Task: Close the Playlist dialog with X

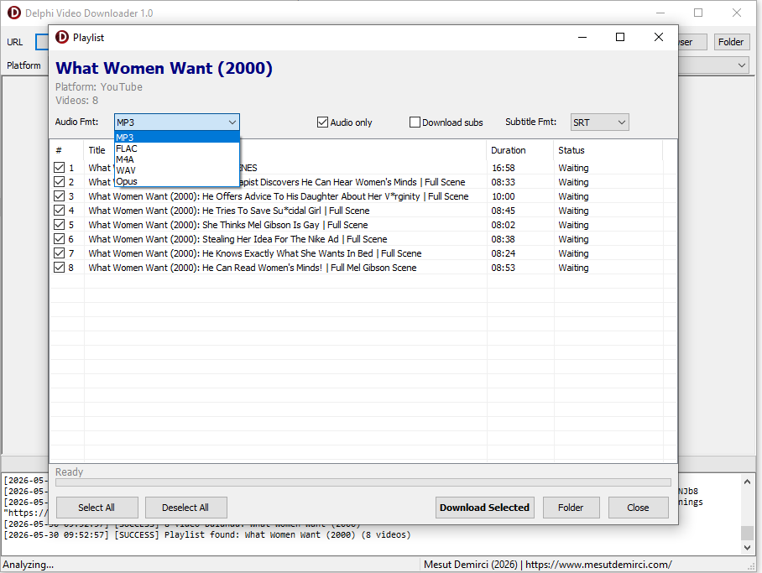Action: 659,37
